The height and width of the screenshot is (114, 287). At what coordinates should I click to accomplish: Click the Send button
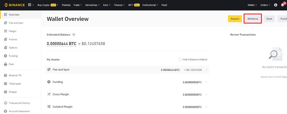point(269,19)
